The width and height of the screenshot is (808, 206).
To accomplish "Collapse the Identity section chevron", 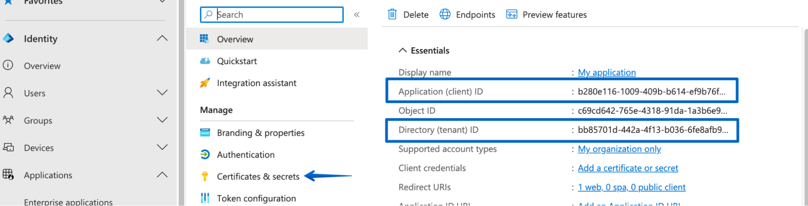I will [162, 38].
